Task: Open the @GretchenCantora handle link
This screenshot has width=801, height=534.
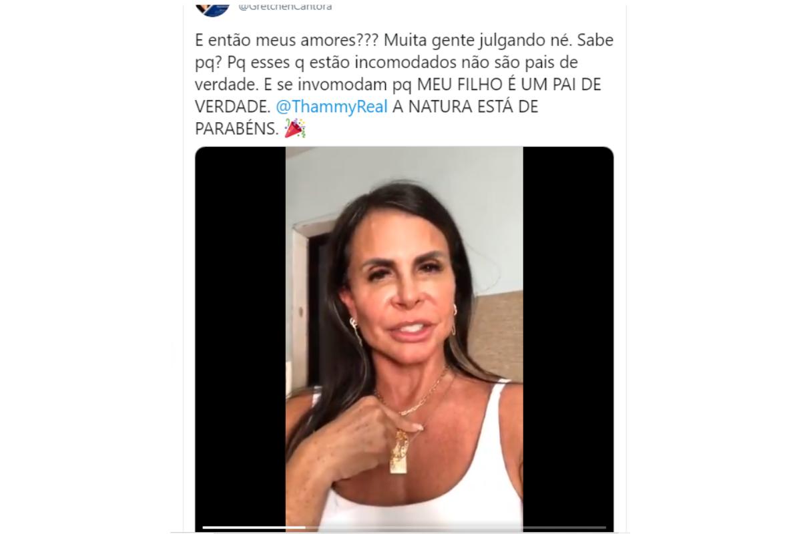Action: [x=286, y=7]
